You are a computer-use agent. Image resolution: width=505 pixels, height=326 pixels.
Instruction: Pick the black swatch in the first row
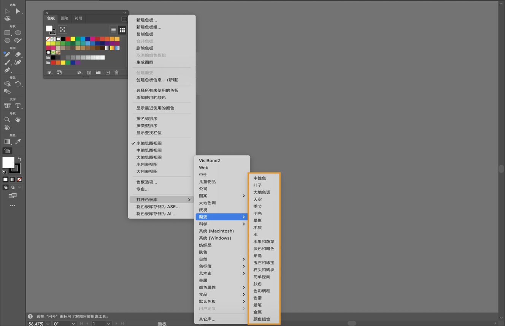coord(63,39)
